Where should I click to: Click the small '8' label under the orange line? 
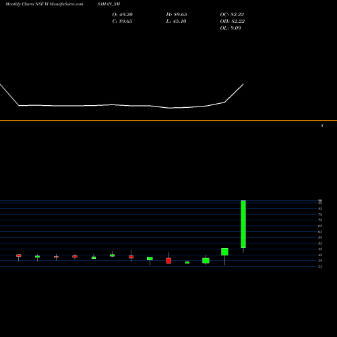click(x=322, y=126)
